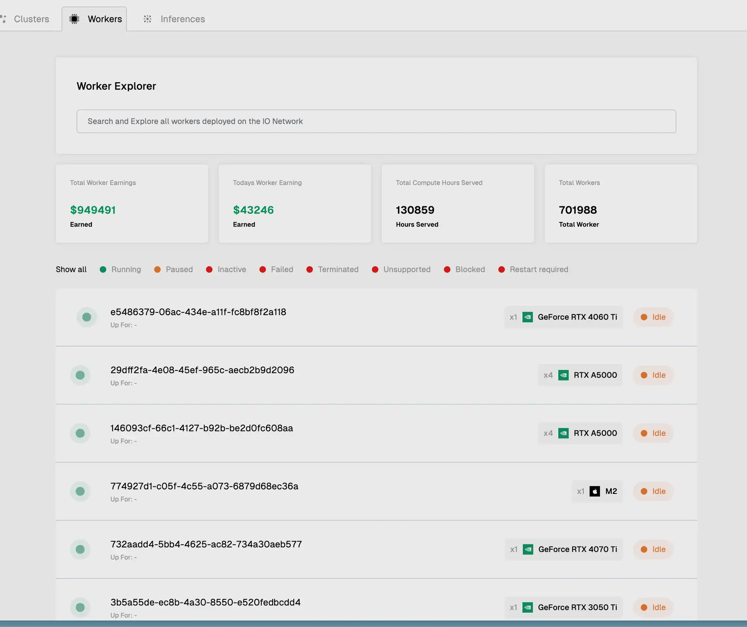Click the Apple M2 chip icon

tap(595, 491)
